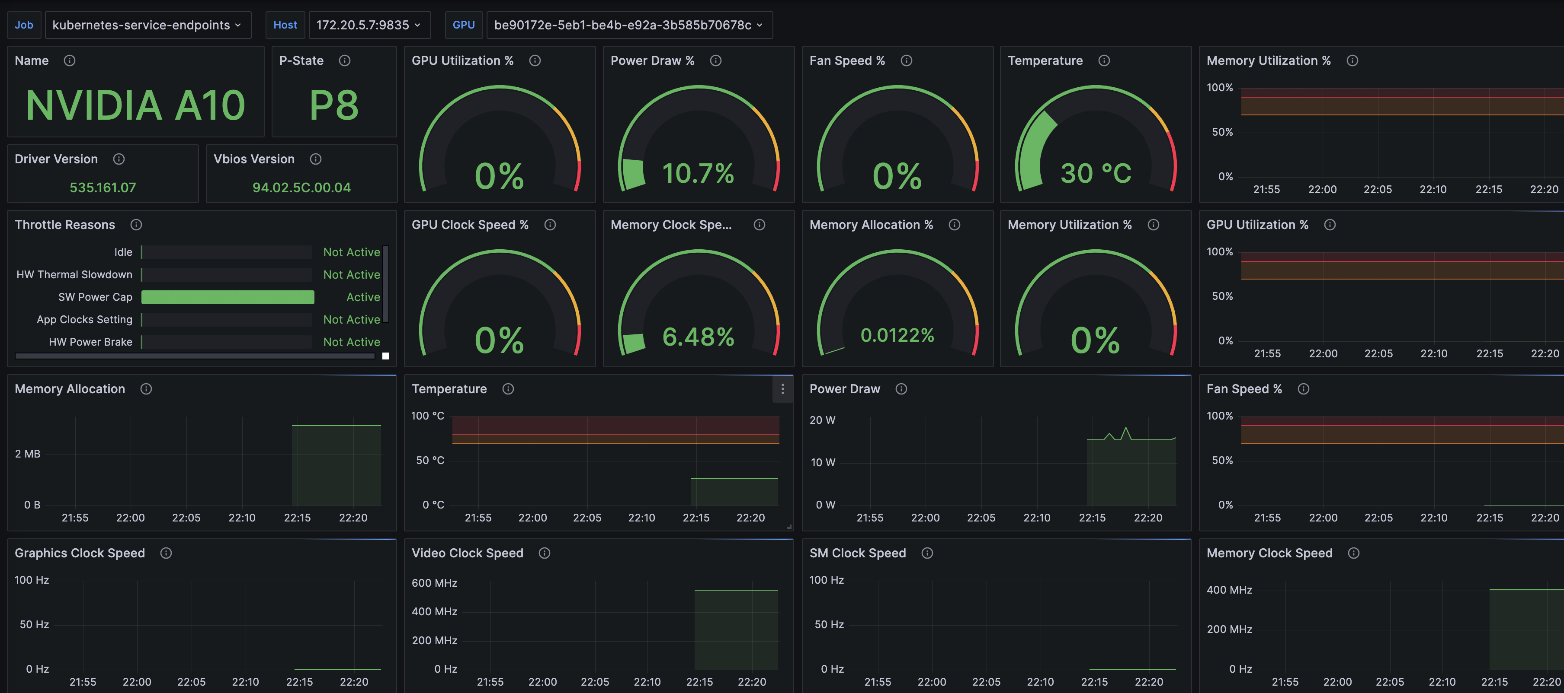The height and width of the screenshot is (693, 1564).
Task: Click the 'Video Clock Speed' panel title
Action: click(468, 553)
